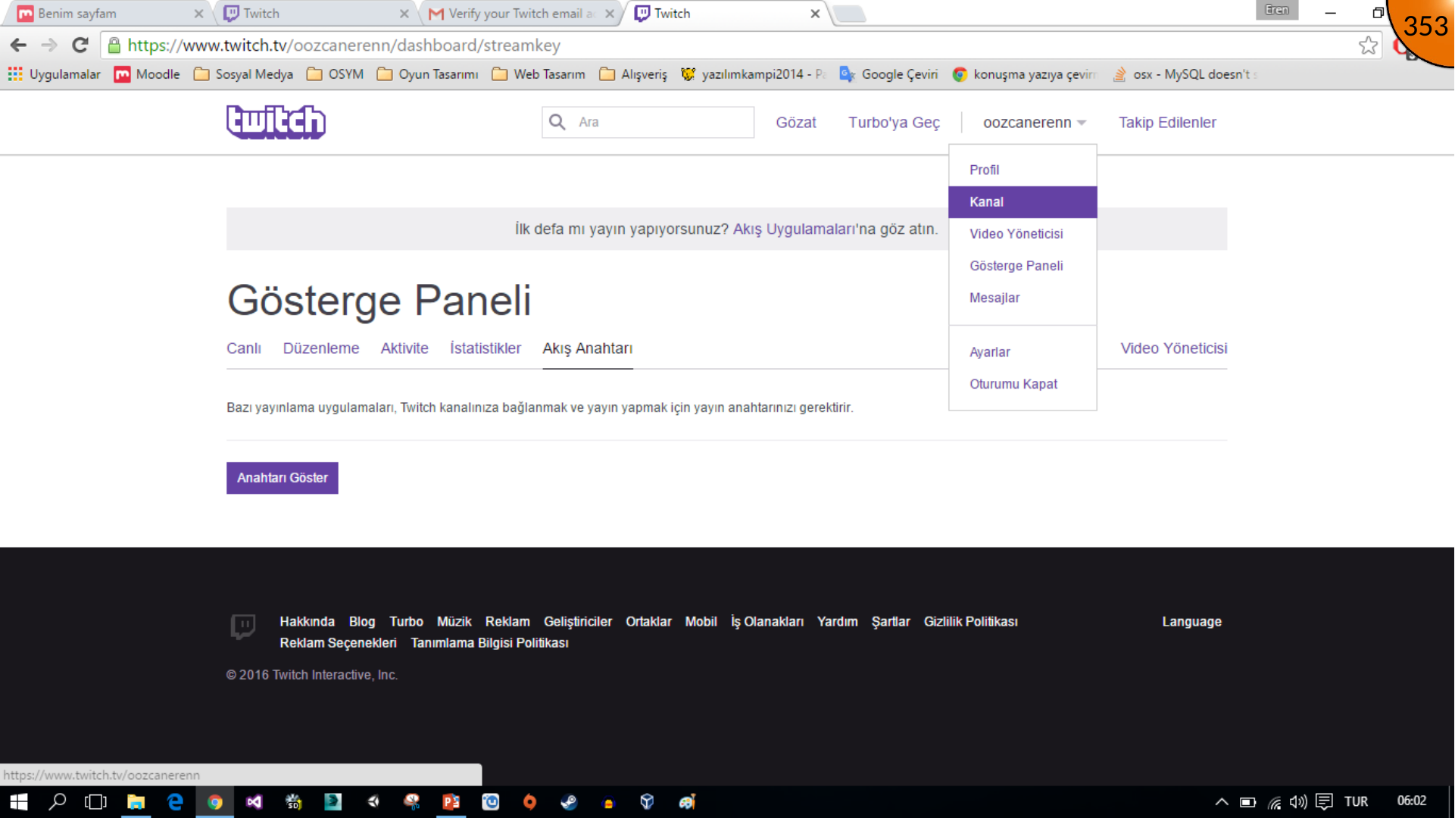Image resolution: width=1455 pixels, height=818 pixels.
Task: Open Ayarlar from user menu
Action: tap(1023, 352)
